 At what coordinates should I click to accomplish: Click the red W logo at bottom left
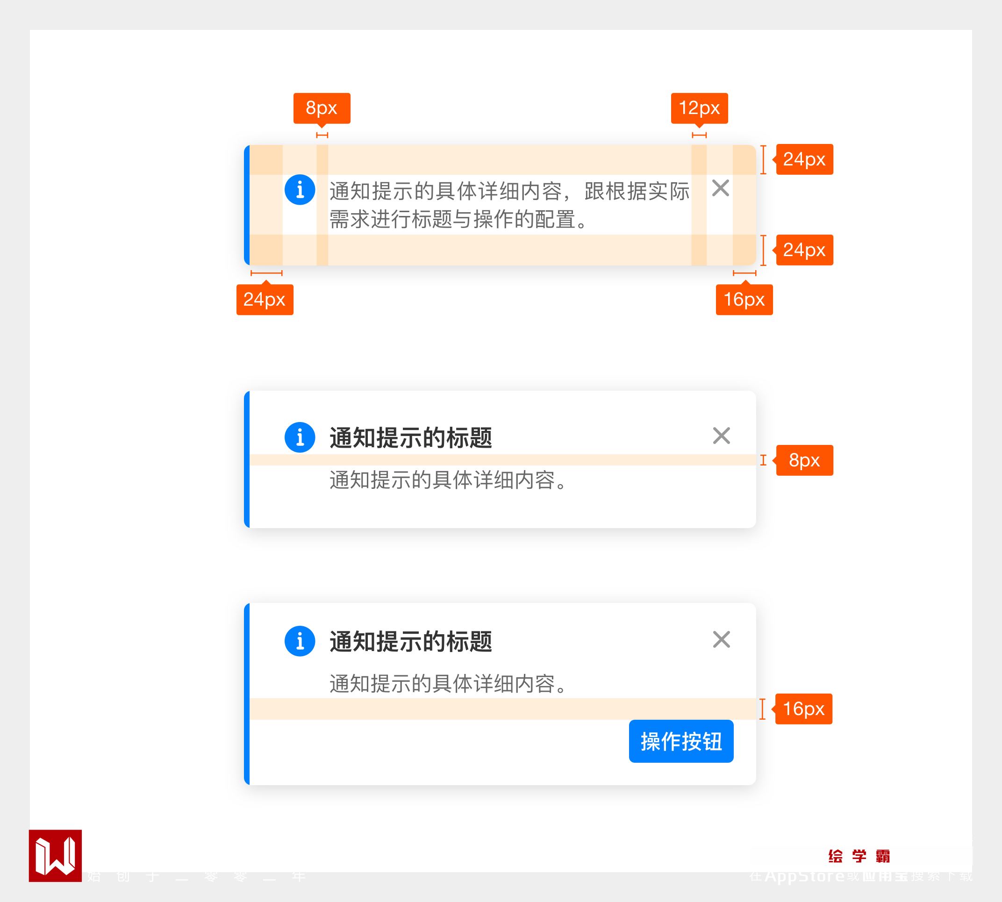pyautogui.click(x=55, y=856)
